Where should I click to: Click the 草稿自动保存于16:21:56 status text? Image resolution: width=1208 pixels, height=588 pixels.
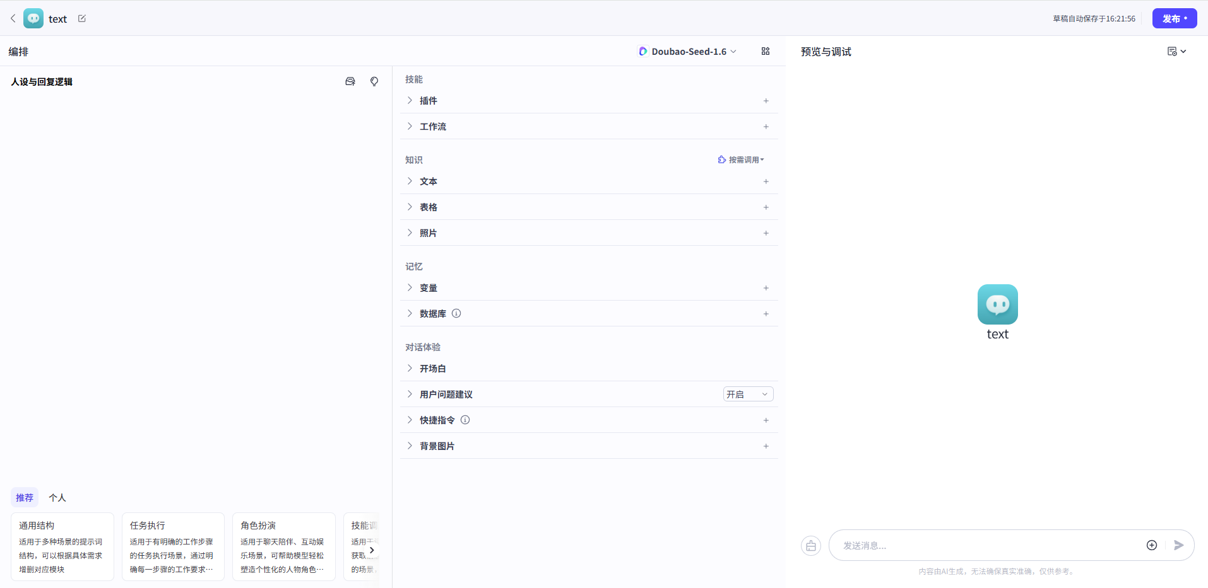point(1094,19)
